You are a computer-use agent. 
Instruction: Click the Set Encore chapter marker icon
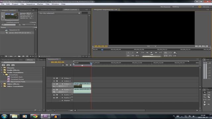click(x=67, y=65)
